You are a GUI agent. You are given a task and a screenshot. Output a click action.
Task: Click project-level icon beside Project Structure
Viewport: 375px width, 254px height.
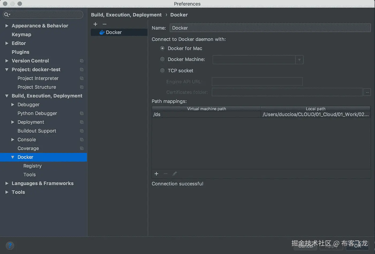click(x=82, y=87)
